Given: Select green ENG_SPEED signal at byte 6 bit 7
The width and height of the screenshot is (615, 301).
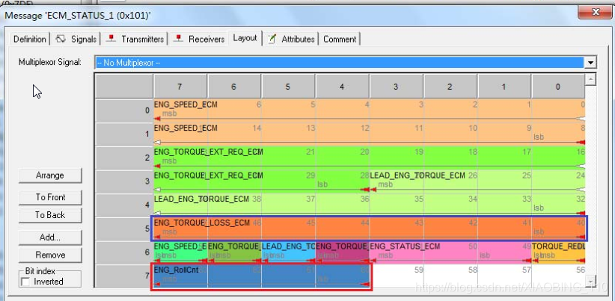Looking at the screenshot, I should coord(180,252).
